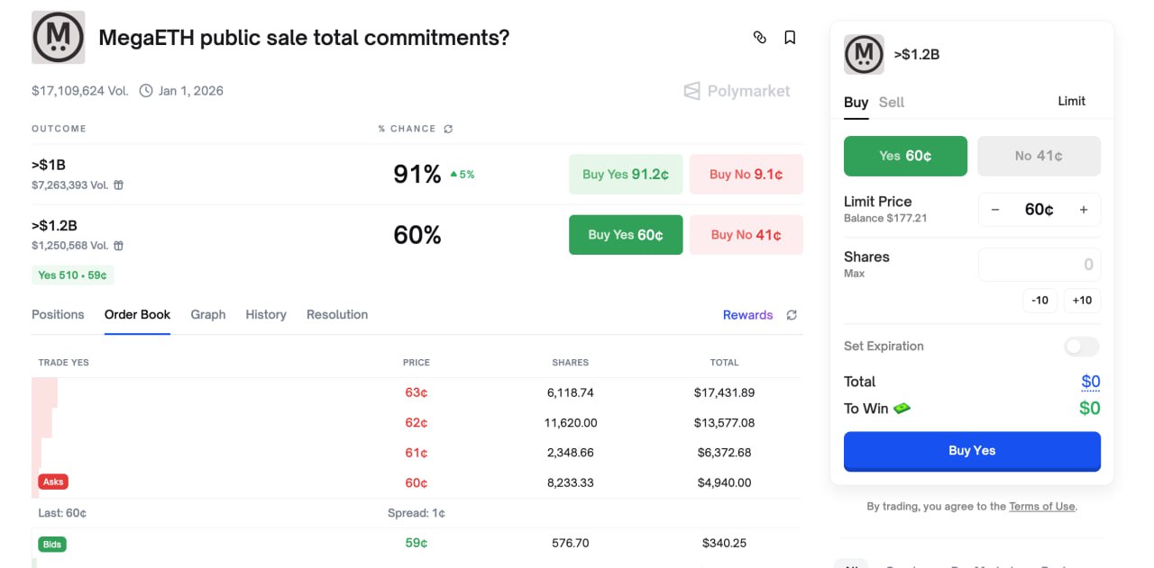This screenshot has width=1154, height=568.
Task: Select the No 41¢ outcome option
Action: click(1039, 156)
